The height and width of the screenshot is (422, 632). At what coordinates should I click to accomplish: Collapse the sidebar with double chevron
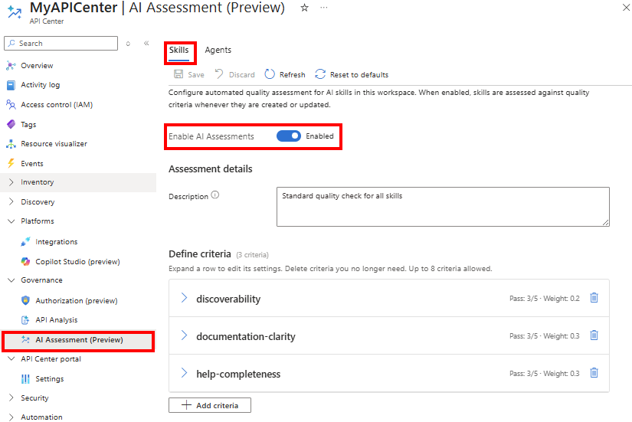[146, 43]
